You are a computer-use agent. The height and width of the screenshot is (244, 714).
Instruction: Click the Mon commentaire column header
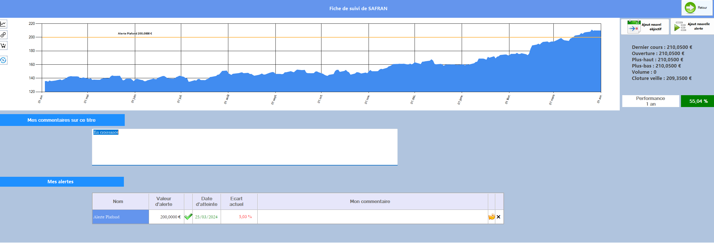click(373, 201)
